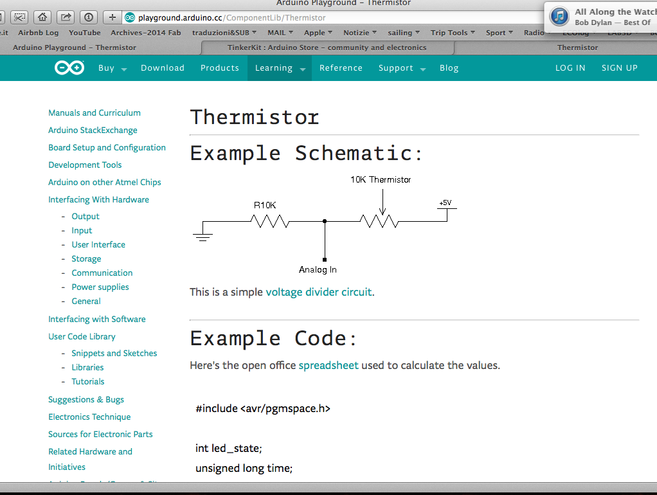This screenshot has width=657, height=495.
Task: Open the Products nav item
Action: click(220, 68)
